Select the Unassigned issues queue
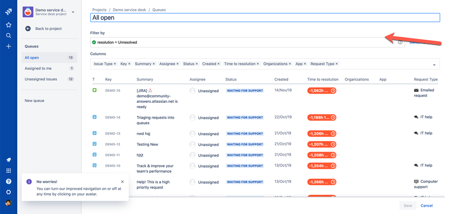 41,79
